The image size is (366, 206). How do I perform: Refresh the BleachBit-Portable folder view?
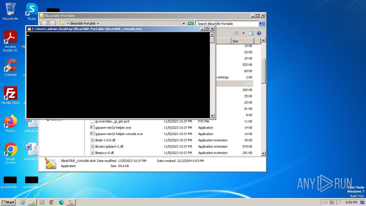(191, 23)
